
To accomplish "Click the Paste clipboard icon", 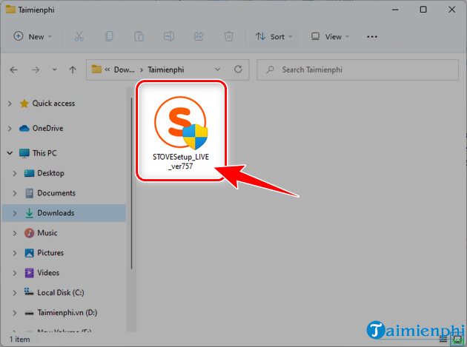I will (139, 36).
